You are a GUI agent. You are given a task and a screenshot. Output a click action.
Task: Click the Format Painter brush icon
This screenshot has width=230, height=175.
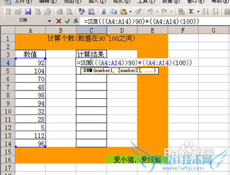click(138, 12)
